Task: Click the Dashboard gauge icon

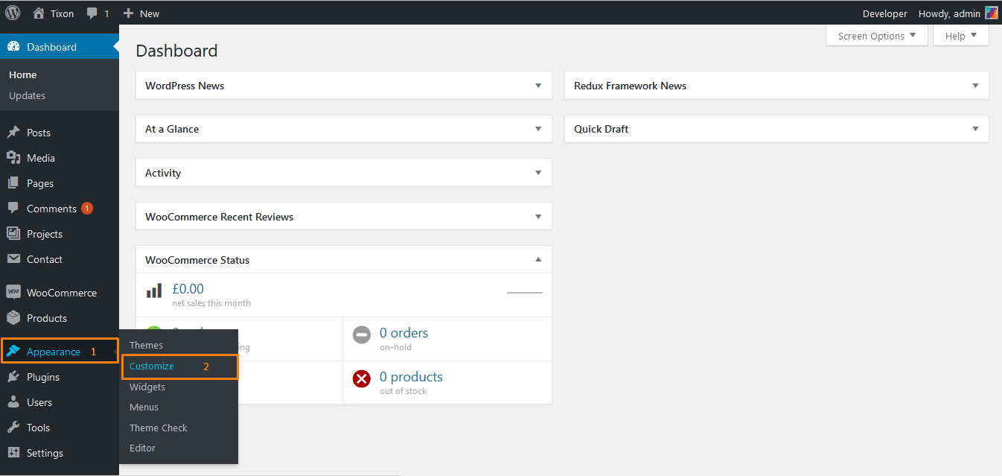Action: click(x=13, y=46)
